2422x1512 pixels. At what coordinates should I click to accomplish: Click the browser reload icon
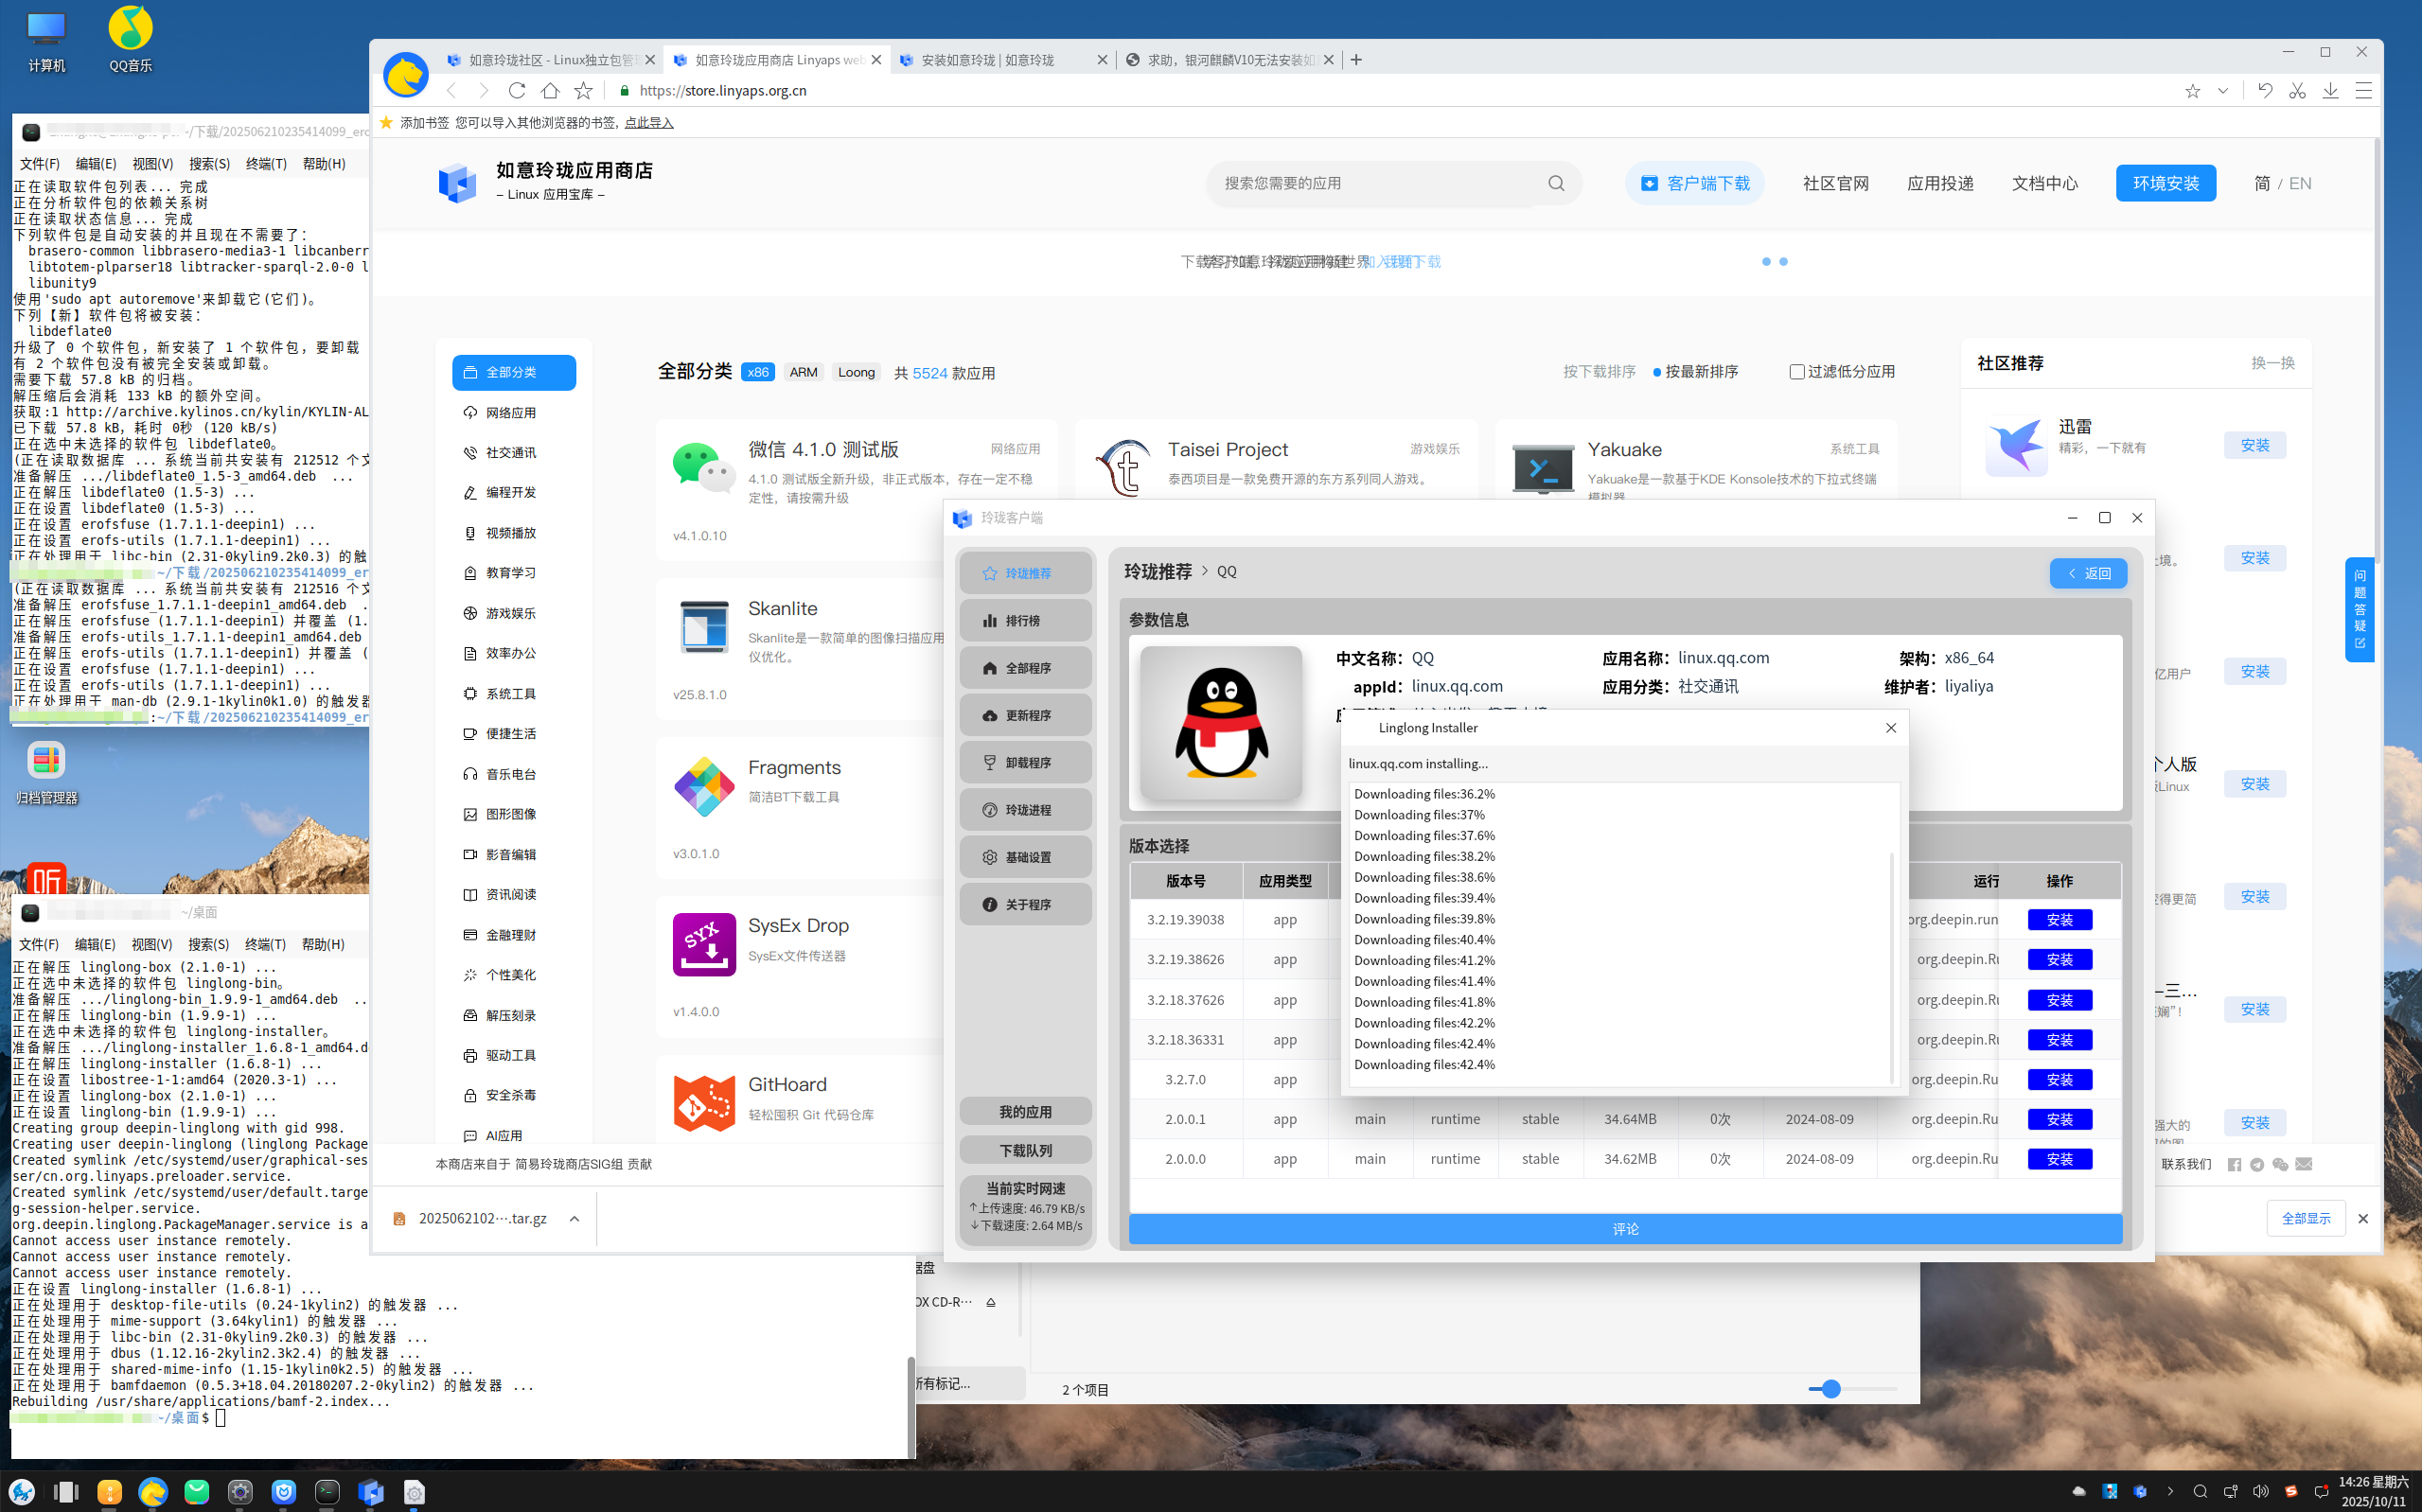(517, 90)
